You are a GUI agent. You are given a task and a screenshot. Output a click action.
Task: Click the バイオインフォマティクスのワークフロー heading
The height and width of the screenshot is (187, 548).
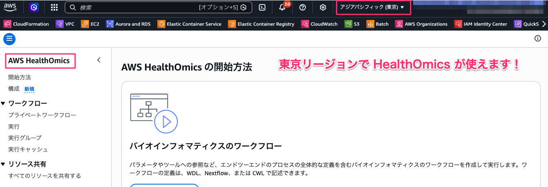(206, 146)
